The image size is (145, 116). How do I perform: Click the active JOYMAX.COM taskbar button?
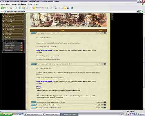pos(69,115)
